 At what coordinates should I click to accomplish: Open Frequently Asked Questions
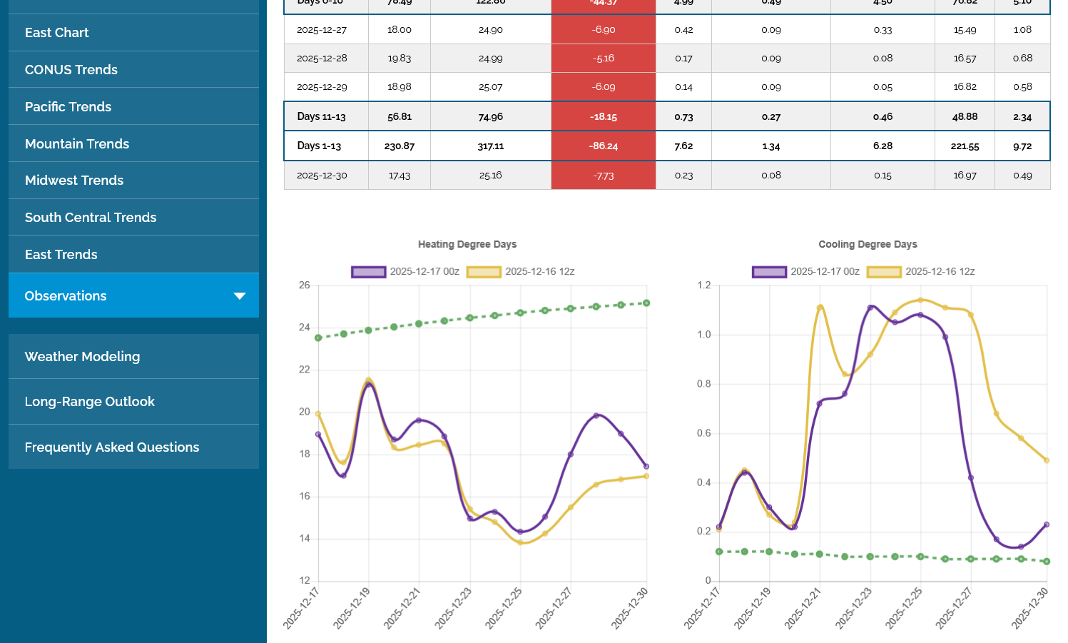click(x=112, y=447)
